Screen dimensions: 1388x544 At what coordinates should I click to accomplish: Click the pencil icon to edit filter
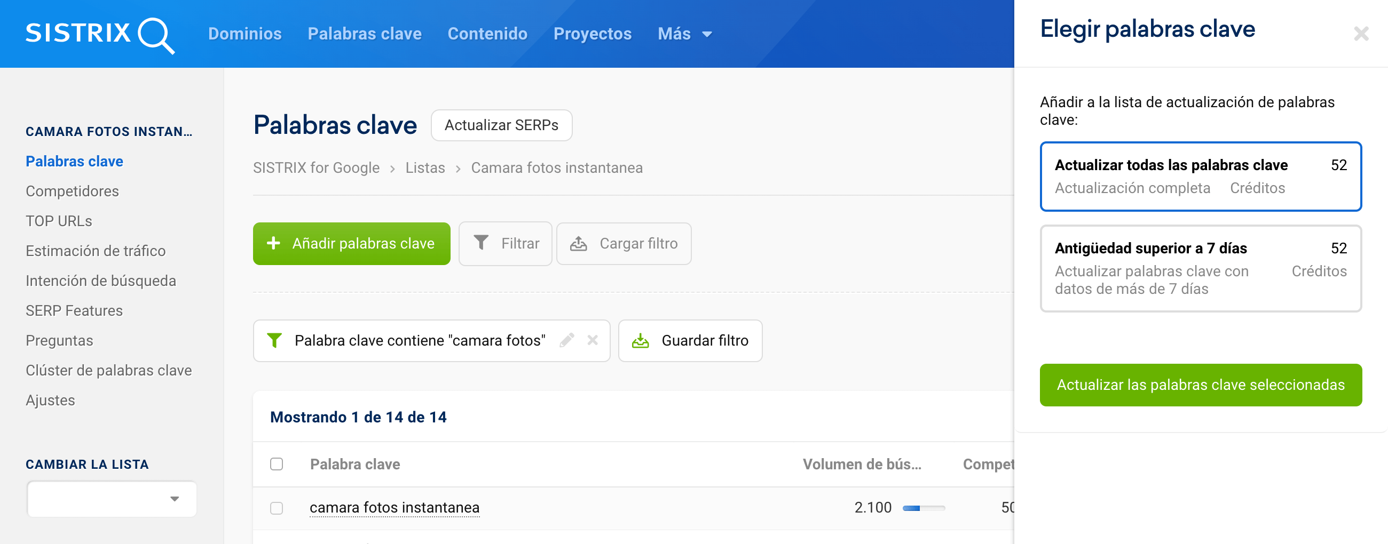click(566, 340)
